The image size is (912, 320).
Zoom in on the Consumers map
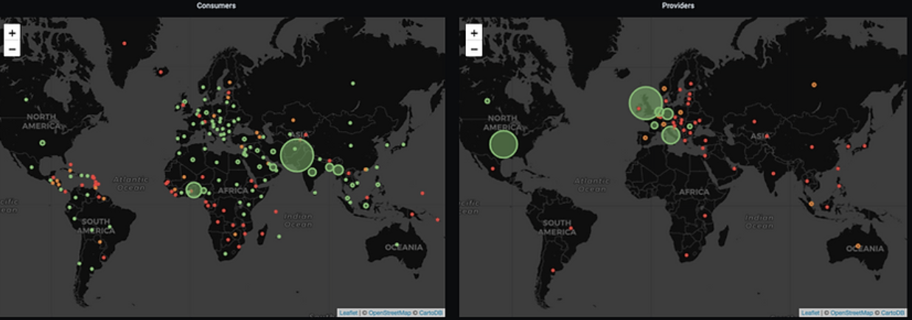12,33
